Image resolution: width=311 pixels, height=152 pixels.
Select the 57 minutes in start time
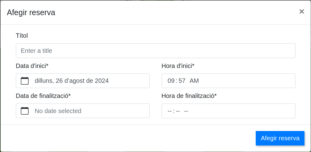click(x=182, y=81)
